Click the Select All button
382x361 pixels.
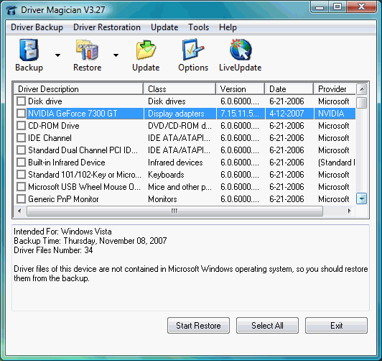click(267, 325)
